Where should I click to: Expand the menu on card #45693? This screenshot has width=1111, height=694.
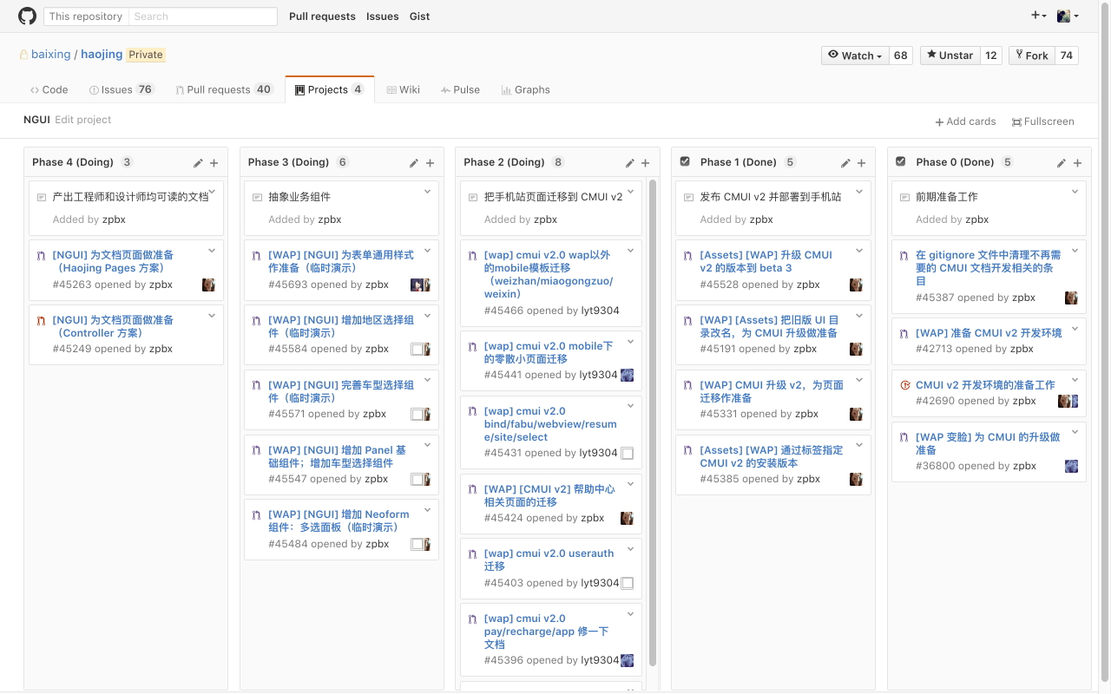[x=427, y=252]
